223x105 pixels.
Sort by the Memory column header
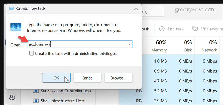(156, 45)
